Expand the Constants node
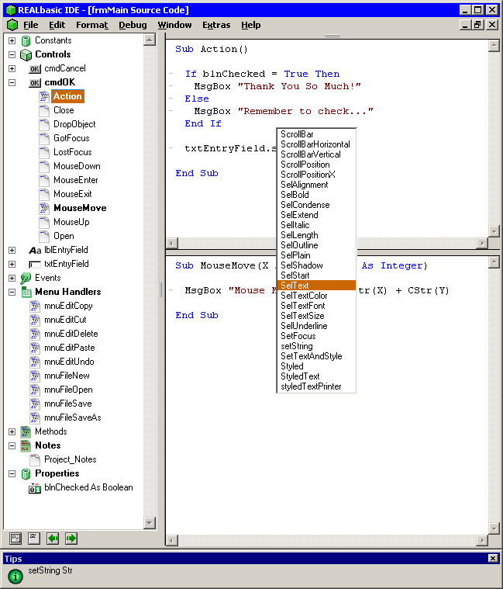503x589 pixels. 12,40
